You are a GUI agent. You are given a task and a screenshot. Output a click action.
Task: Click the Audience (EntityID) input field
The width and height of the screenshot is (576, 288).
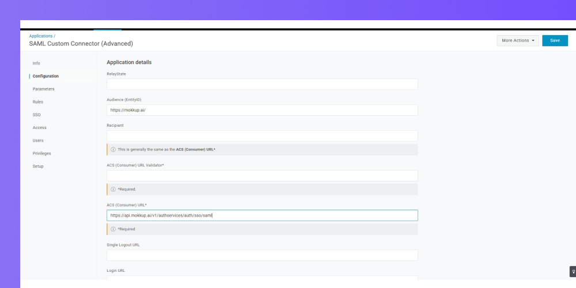pos(262,110)
